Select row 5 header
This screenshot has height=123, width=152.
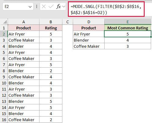point(4,52)
